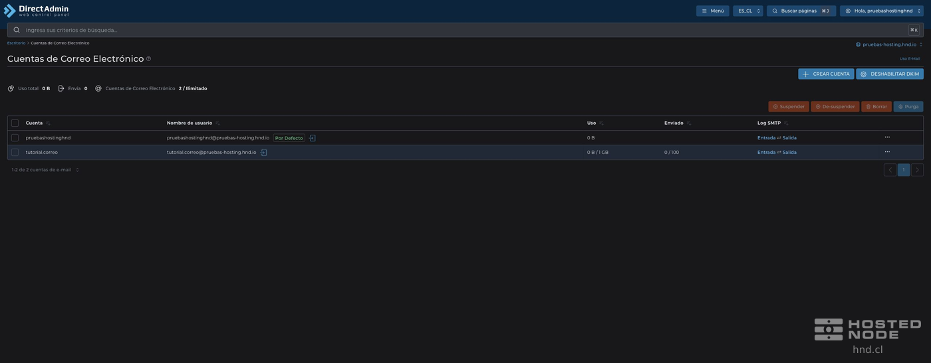
Task: Select page 1 in pagination
Action: pos(904,170)
